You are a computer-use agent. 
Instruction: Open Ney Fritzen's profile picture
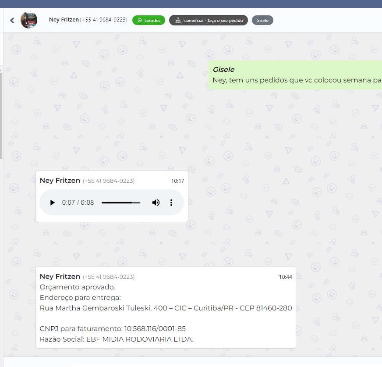(29, 20)
